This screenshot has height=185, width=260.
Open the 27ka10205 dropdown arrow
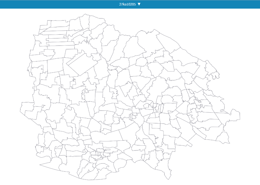coord(139,4)
